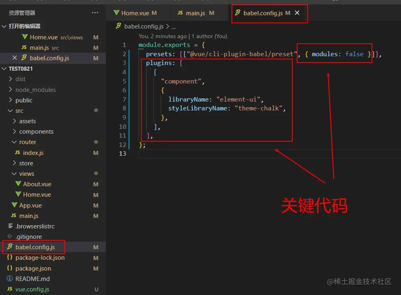Viewport: 401px width, 295px height.
Task: Click the "component" string on line 5
Action: pyautogui.click(x=181, y=81)
